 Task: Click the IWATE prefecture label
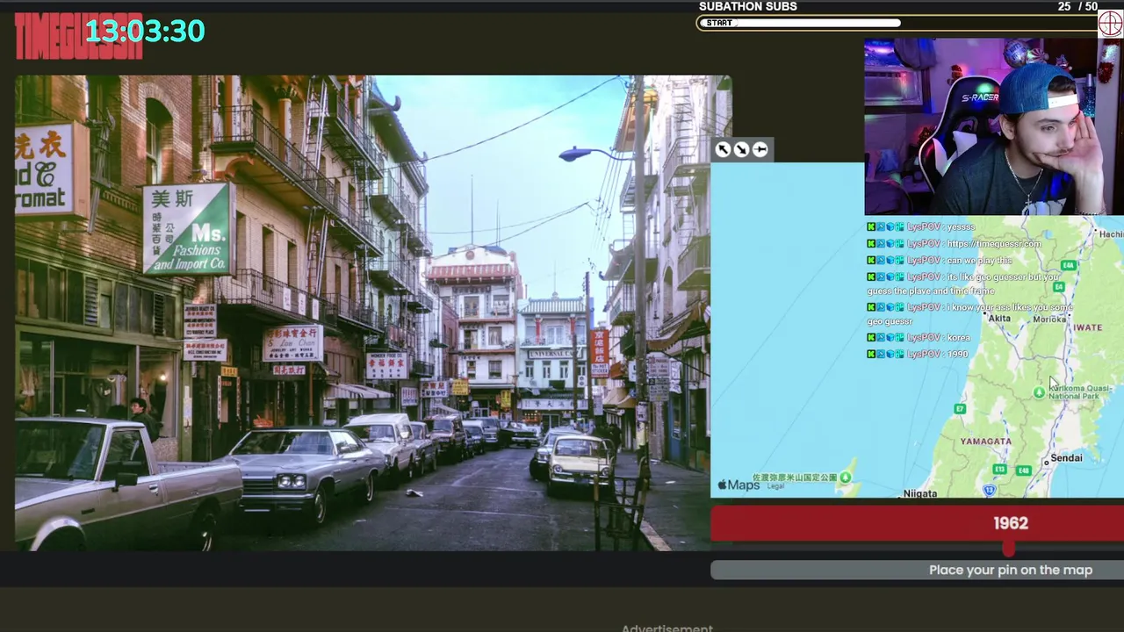click(x=1087, y=327)
